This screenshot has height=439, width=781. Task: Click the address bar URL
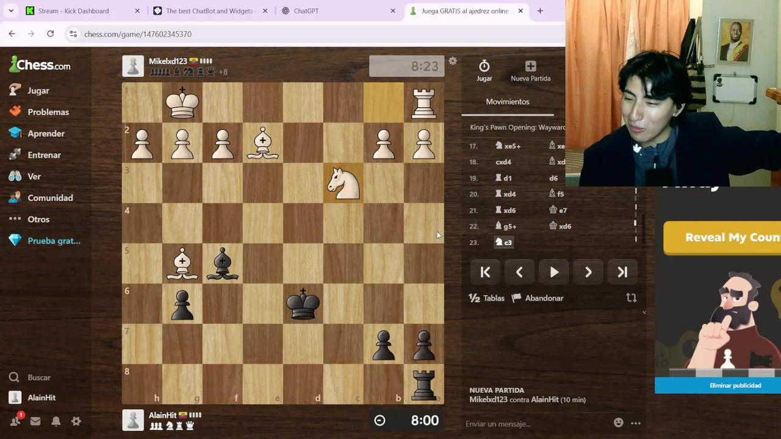click(138, 34)
